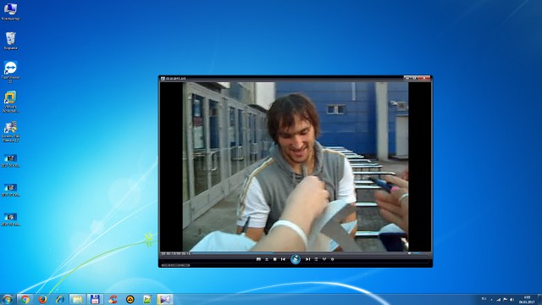Click the elapsed time readout in the player

pos(175,253)
